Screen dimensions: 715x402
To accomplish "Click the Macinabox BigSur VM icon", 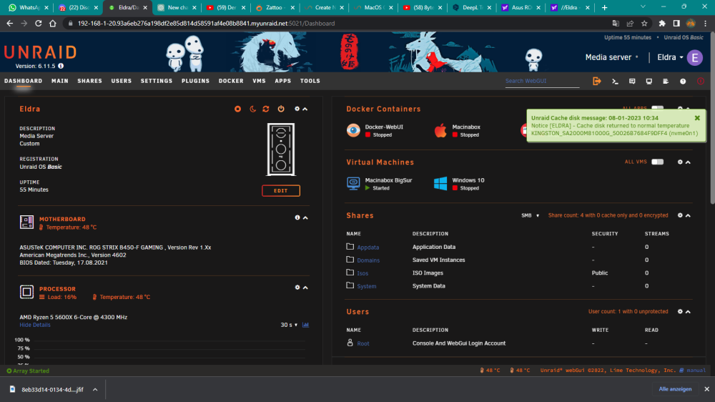I will 353,183.
